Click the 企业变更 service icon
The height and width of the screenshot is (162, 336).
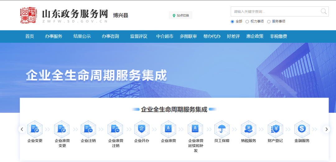(x=35, y=129)
